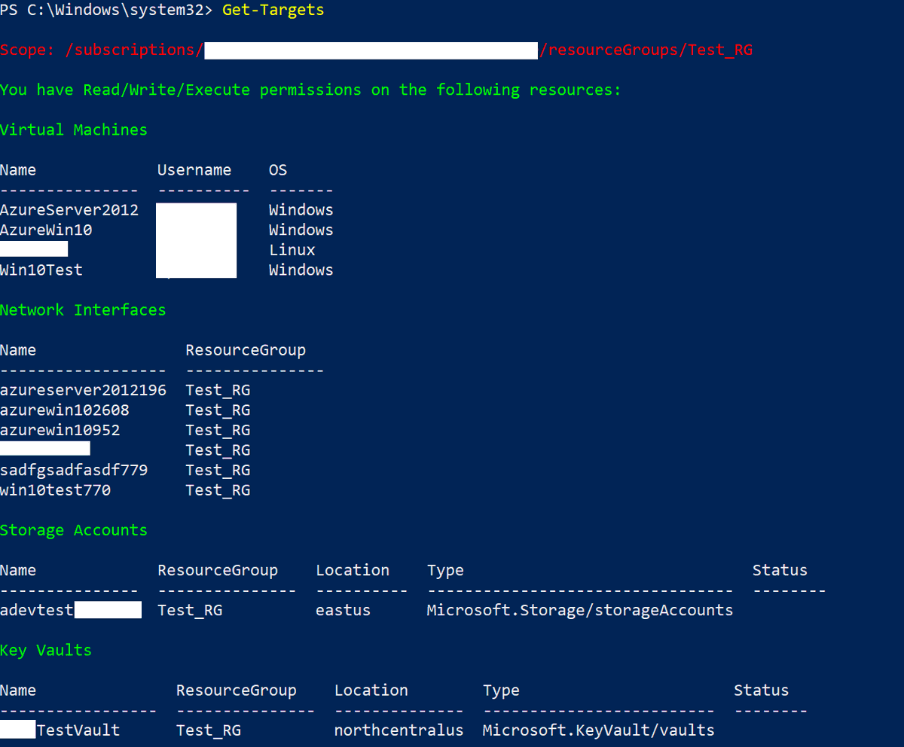The height and width of the screenshot is (747, 904).
Task: Select the PS C:\Windows\system32> prompt
Action: click(x=106, y=11)
